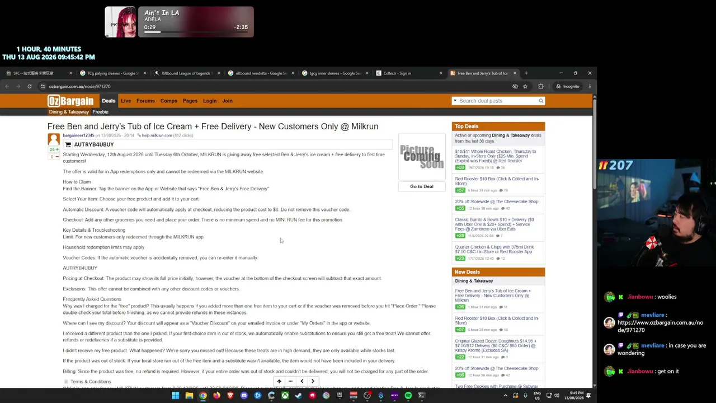Switch to the Riftbound League of Legends tab
The width and height of the screenshot is (716, 403).
point(187,73)
